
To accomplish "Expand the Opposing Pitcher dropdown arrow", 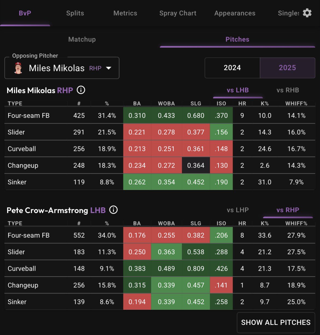I will pos(109,68).
